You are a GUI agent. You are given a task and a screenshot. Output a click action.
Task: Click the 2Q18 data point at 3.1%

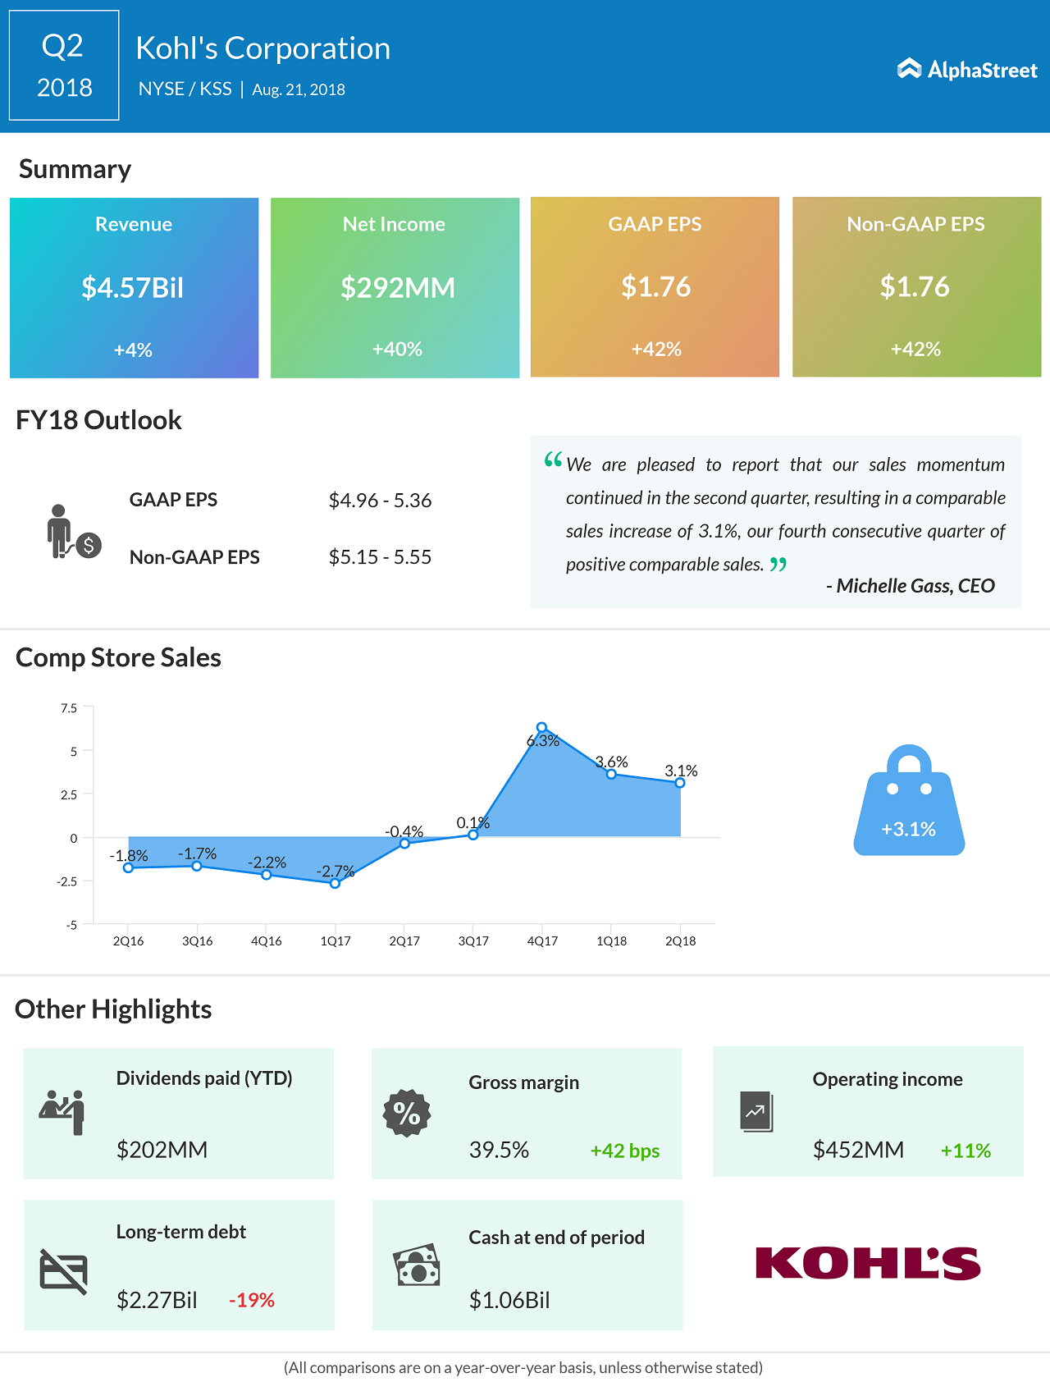click(x=680, y=783)
